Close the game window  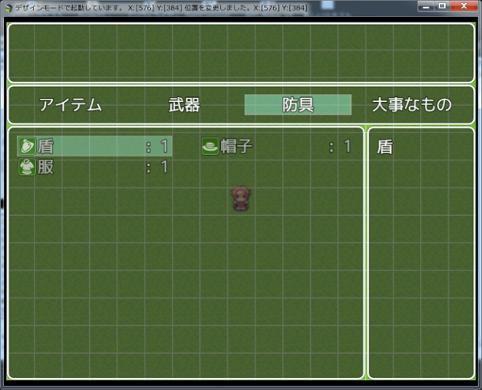(x=464, y=6)
